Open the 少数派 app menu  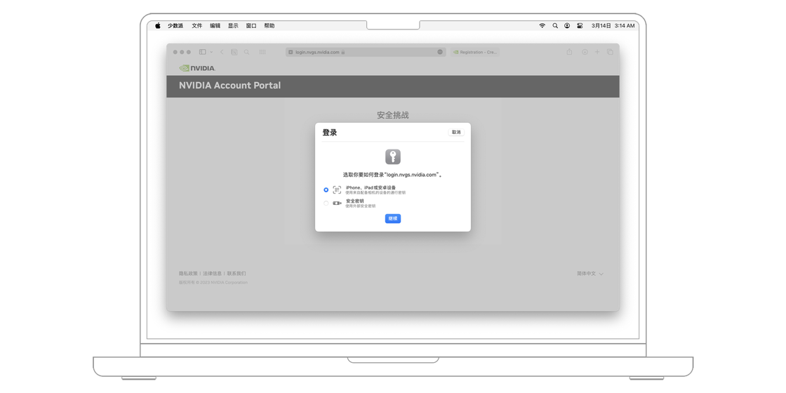(175, 25)
